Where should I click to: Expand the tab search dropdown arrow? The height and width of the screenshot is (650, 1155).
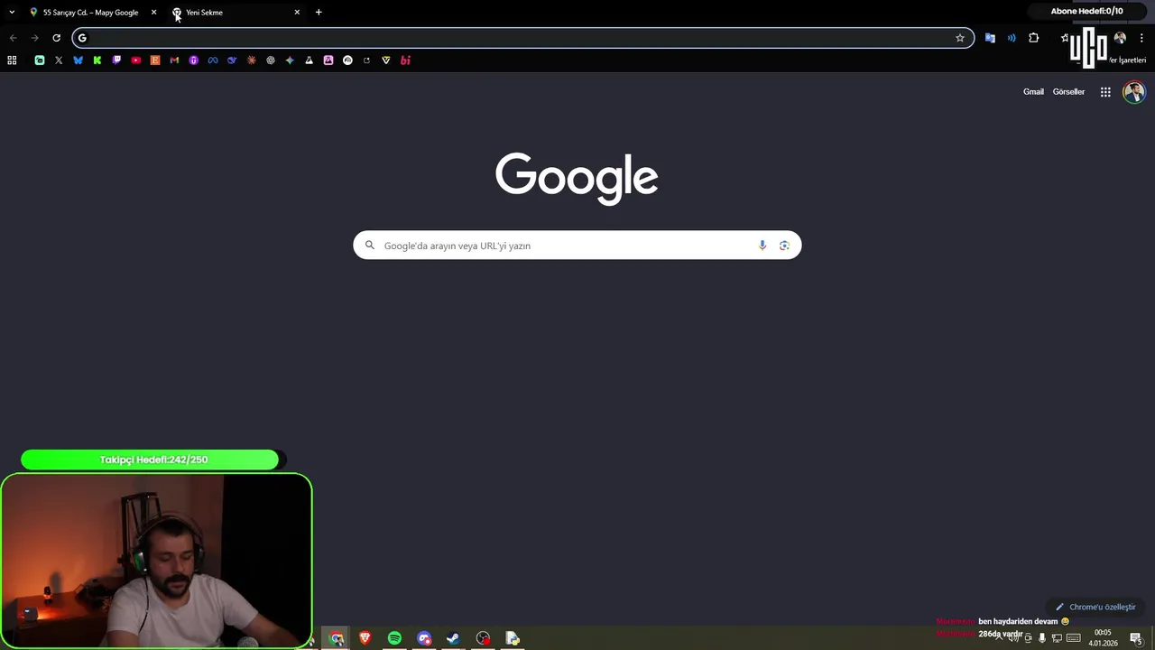pos(12,13)
